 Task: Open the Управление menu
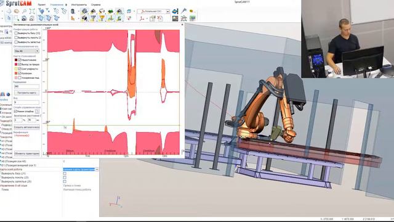point(57,4)
